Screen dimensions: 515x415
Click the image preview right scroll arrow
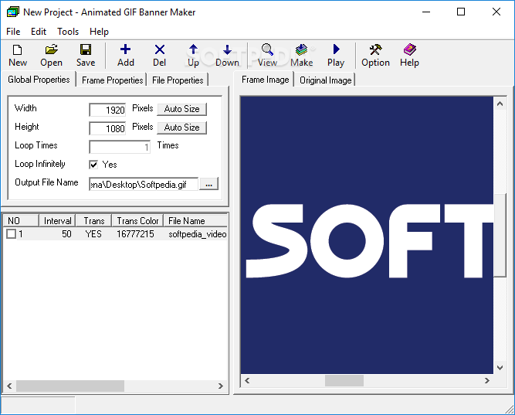click(x=487, y=380)
